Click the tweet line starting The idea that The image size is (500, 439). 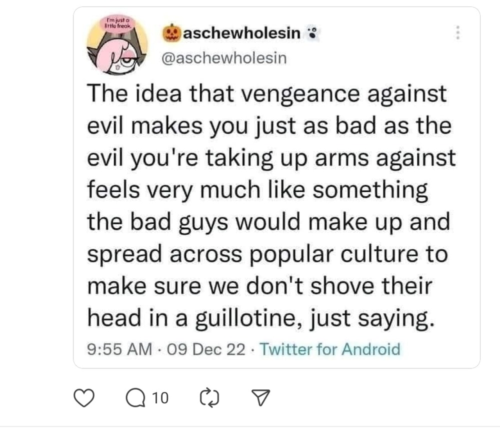267,94
